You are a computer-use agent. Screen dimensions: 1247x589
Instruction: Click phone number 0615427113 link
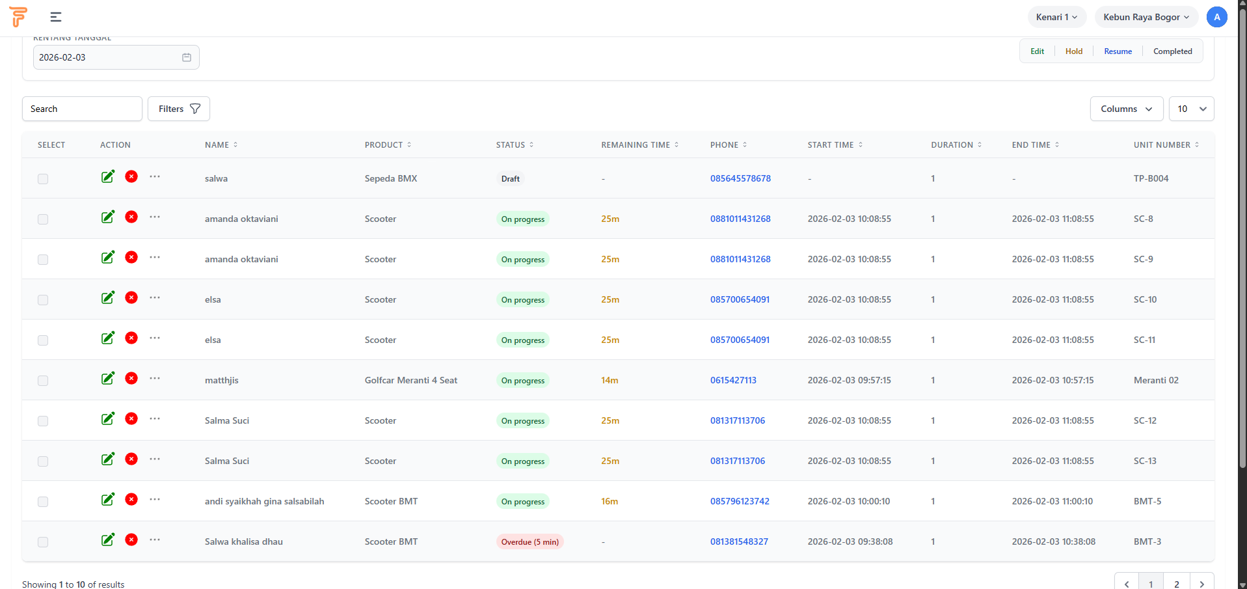click(733, 380)
